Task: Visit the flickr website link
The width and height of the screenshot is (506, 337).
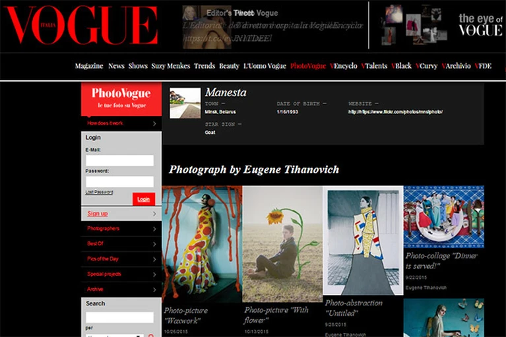Action: click(x=395, y=112)
